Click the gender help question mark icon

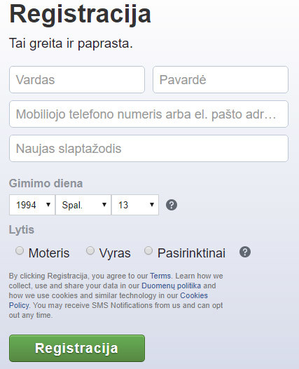coord(245,252)
